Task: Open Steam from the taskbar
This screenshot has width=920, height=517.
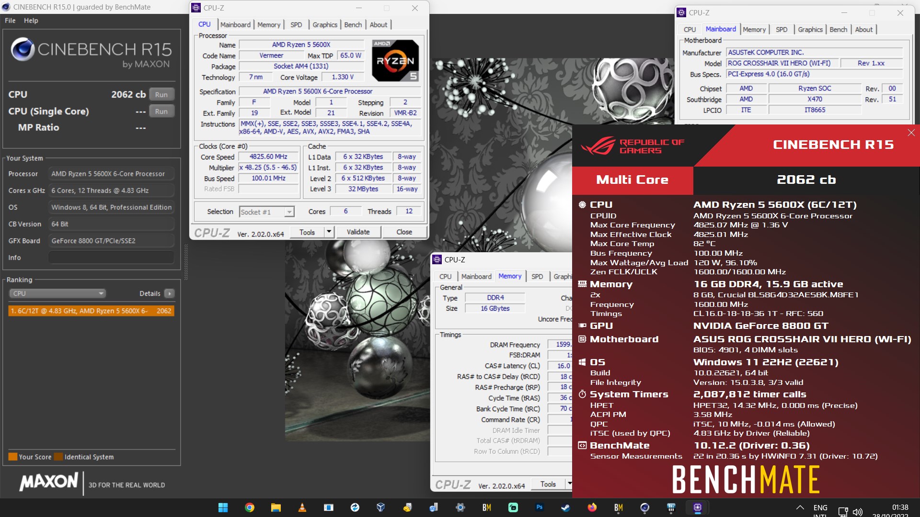Action: (565, 507)
